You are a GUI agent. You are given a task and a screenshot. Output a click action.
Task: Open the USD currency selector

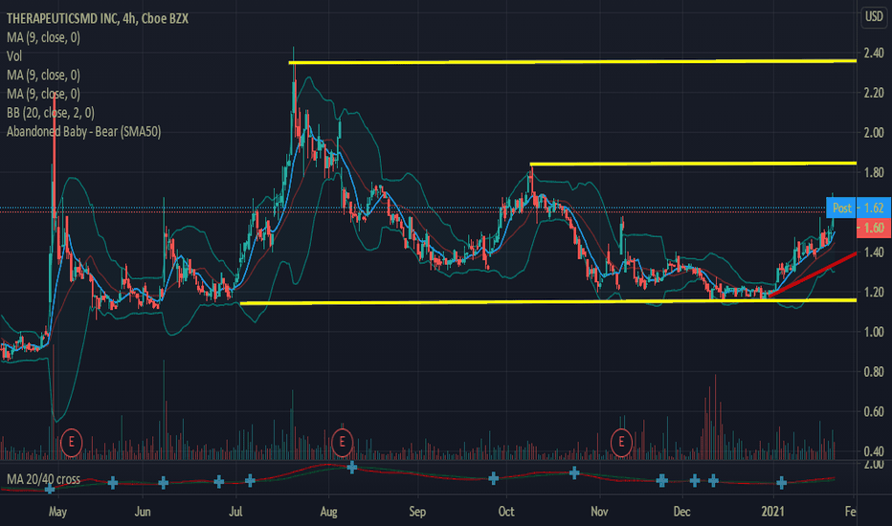pos(874,16)
